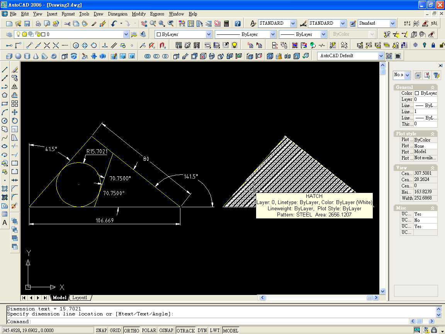Screen dimensions: 445x334
Task: Select the Circle draw tool
Action: [x=5, y=121]
